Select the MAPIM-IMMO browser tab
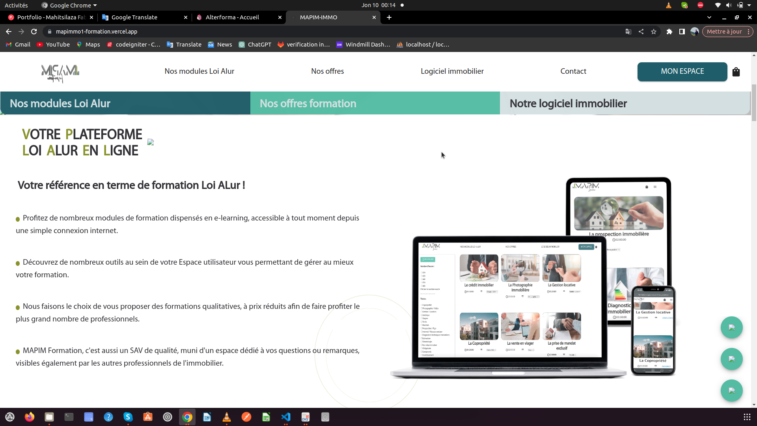The height and width of the screenshot is (426, 757). (333, 17)
